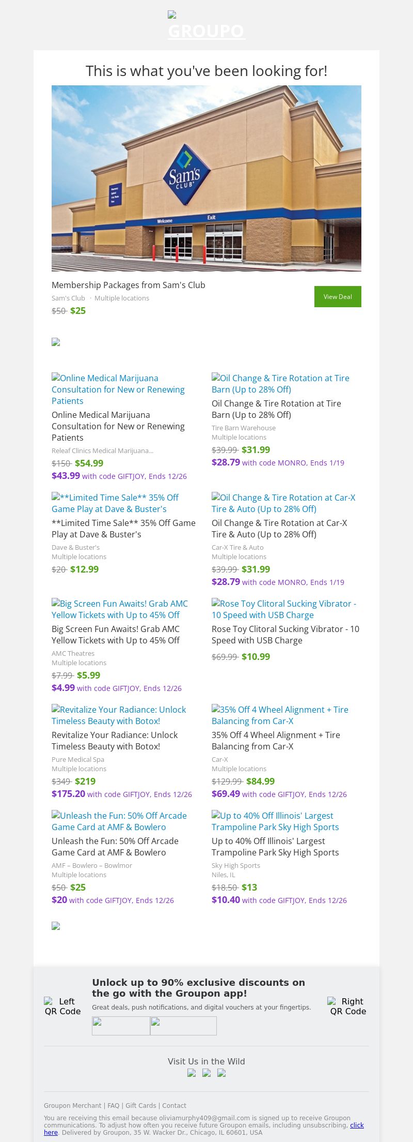Image resolution: width=413 pixels, height=1142 pixels.
Task: Click the second app store badge
Action: click(183, 1026)
